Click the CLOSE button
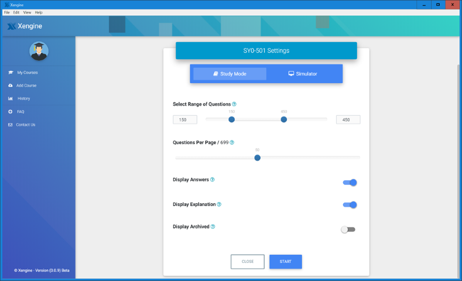462x281 pixels. pyautogui.click(x=248, y=262)
